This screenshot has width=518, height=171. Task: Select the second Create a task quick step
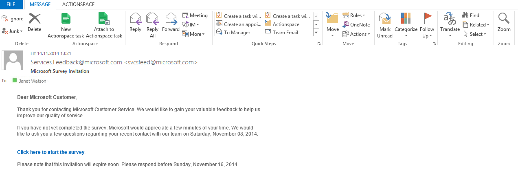tap(288, 16)
